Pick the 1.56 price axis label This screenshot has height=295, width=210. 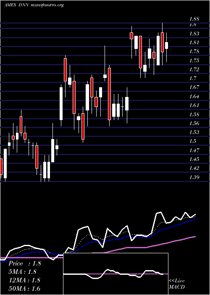pyautogui.click(x=194, y=123)
